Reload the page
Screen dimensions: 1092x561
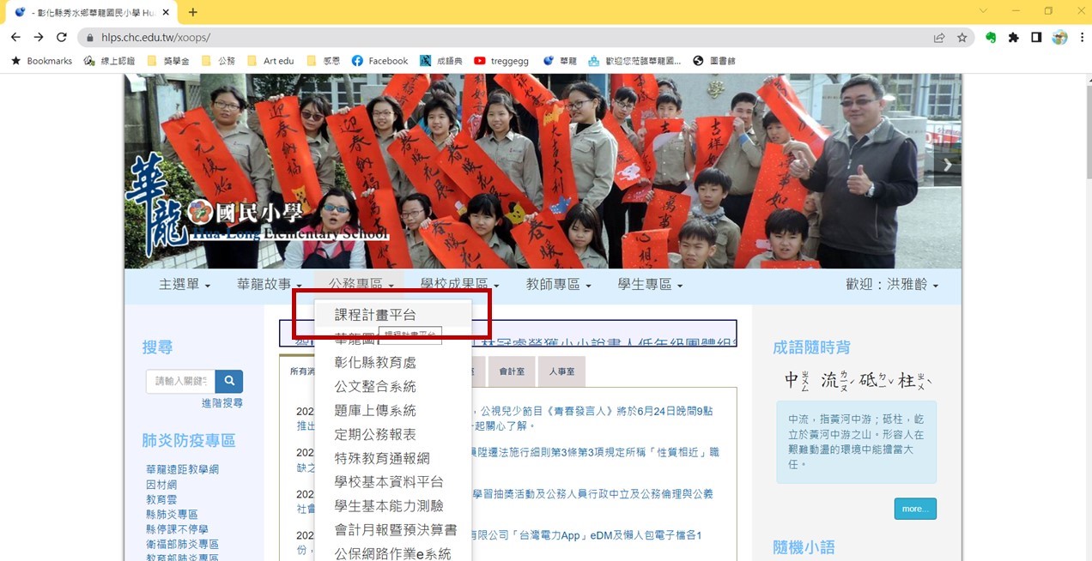[x=60, y=38]
